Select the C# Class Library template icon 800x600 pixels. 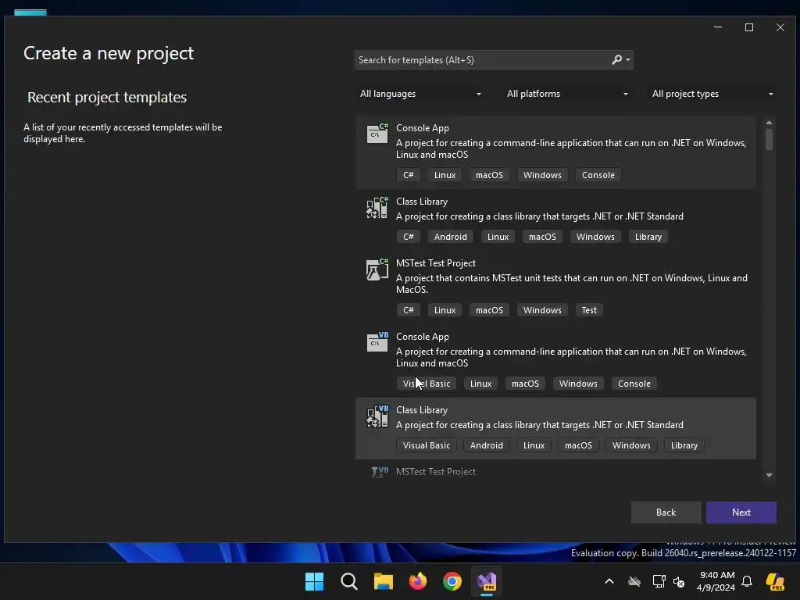coord(377,207)
